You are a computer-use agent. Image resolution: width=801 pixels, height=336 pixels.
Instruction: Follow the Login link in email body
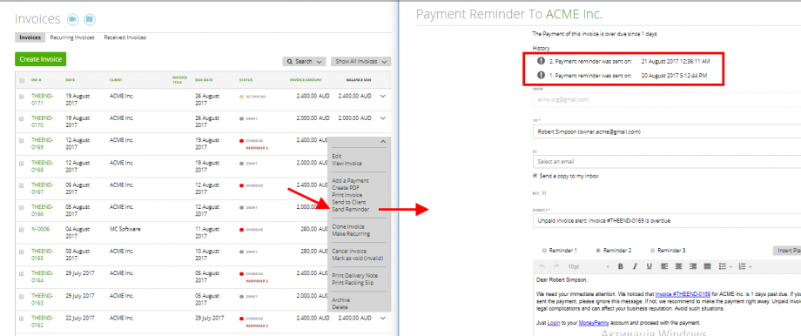point(553,323)
